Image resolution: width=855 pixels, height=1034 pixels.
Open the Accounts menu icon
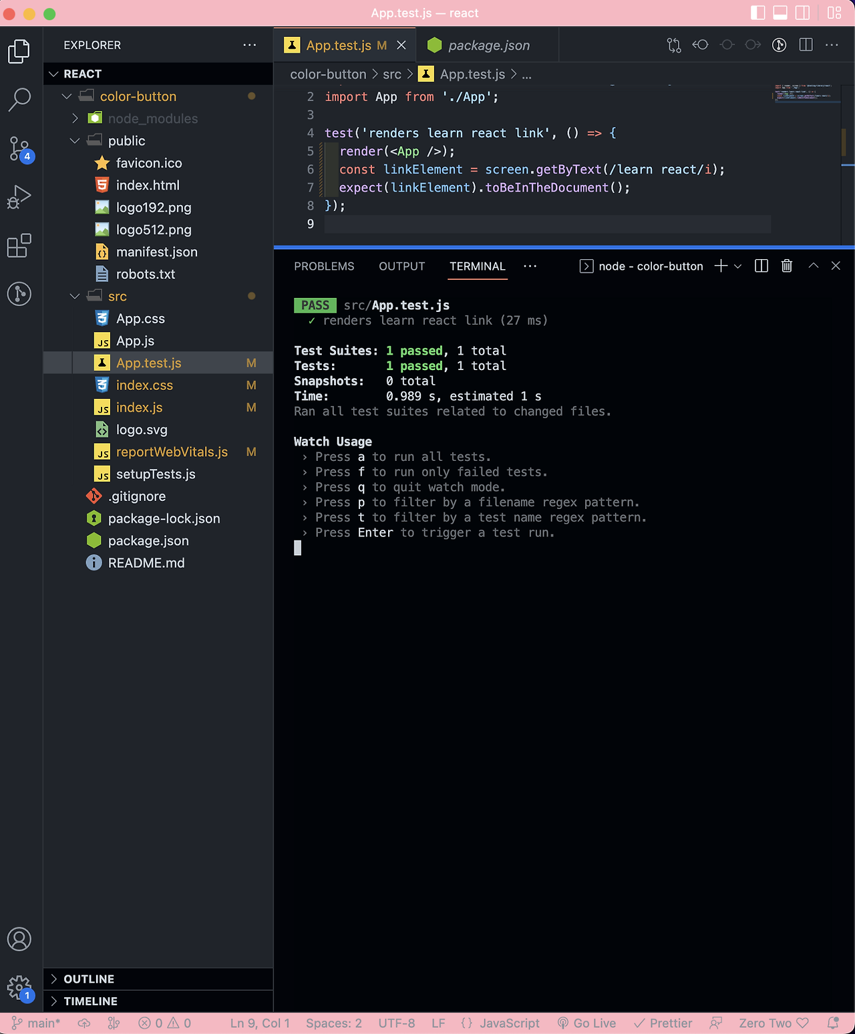pyautogui.click(x=19, y=939)
